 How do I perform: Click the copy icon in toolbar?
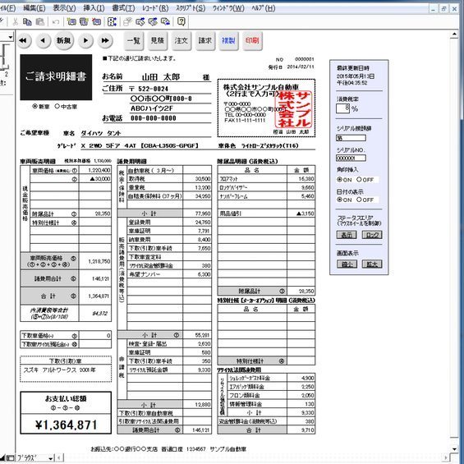click(x=28, y=21)
